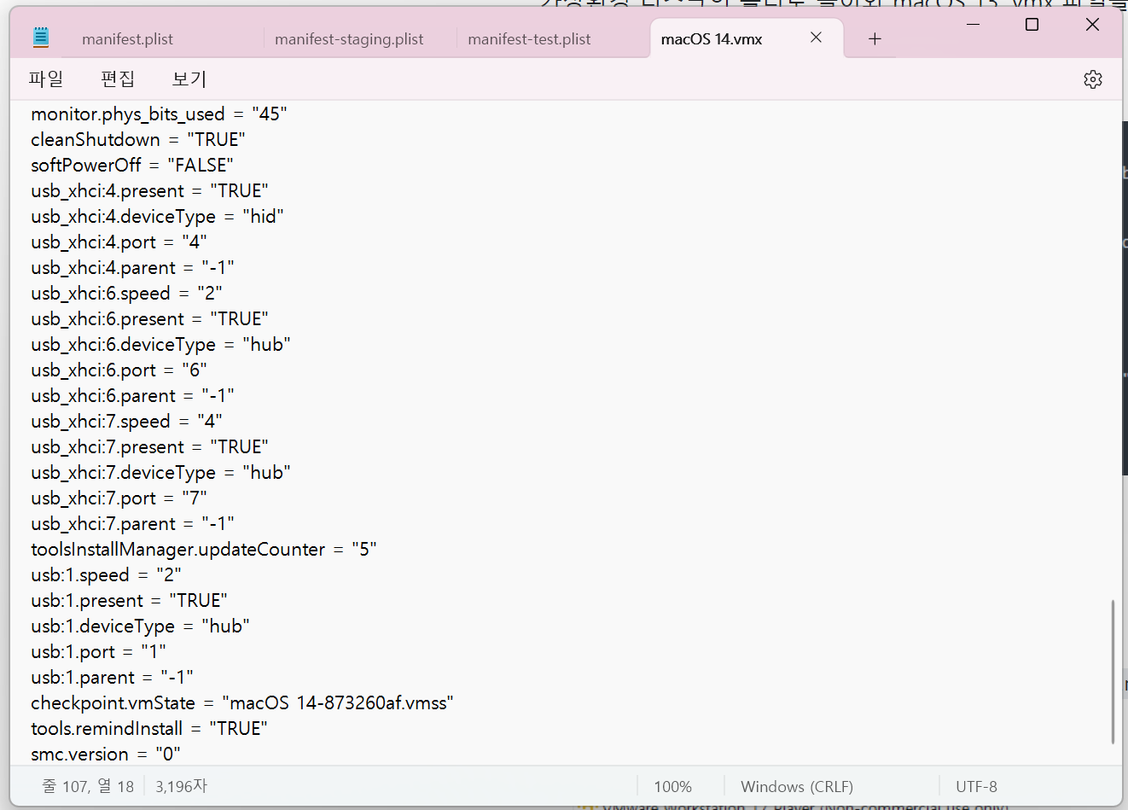Screen dimensions: 1128x810
Task: Click the usb:1.present line
Action: coord(129,601)
